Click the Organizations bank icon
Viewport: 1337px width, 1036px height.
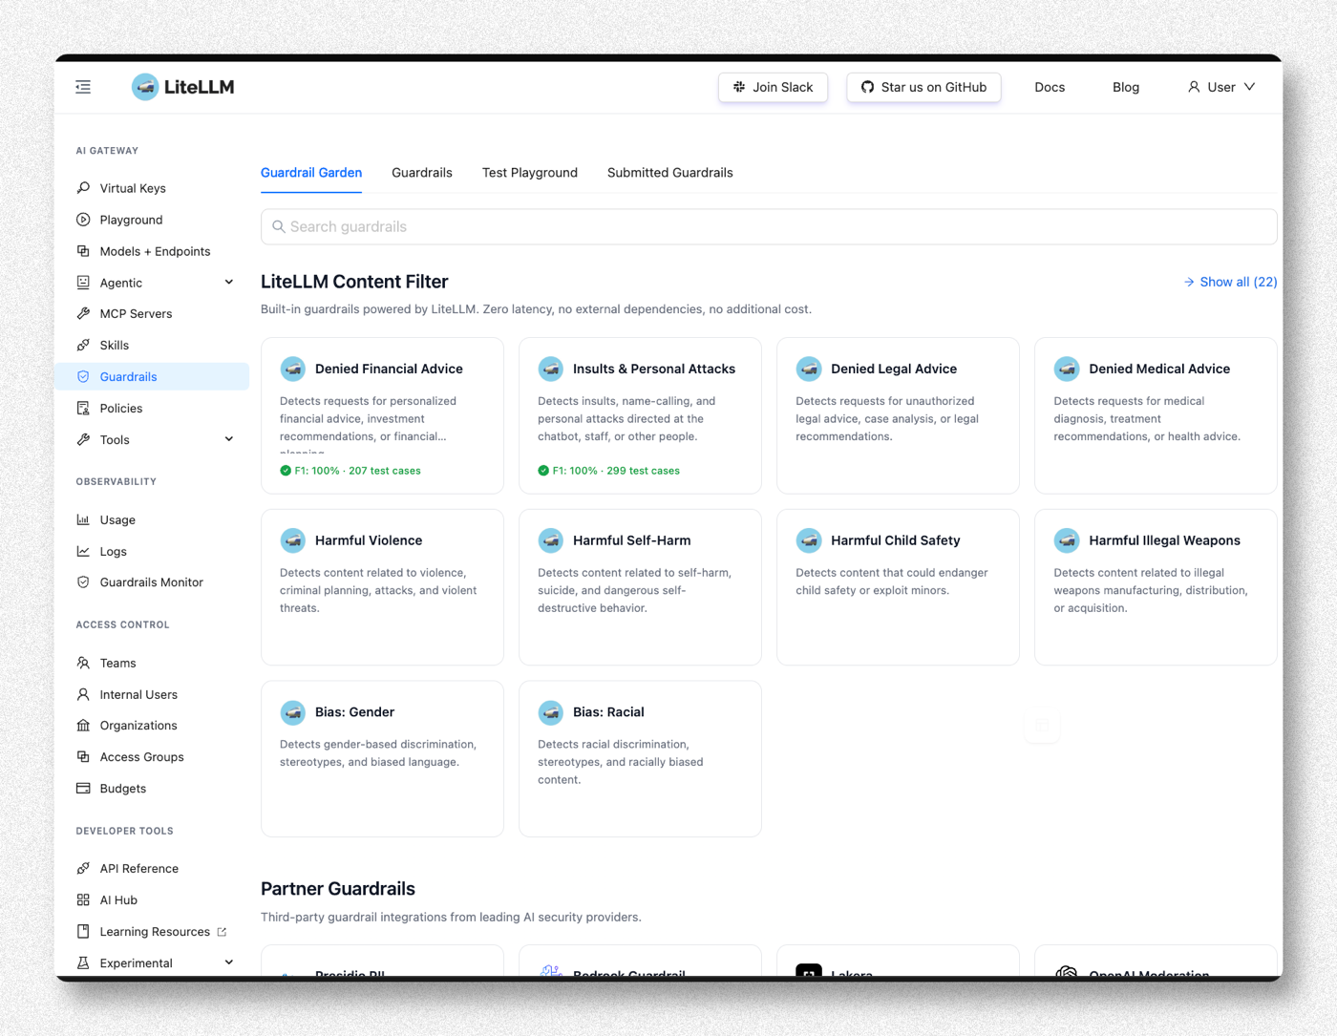[x=83, y=725]
